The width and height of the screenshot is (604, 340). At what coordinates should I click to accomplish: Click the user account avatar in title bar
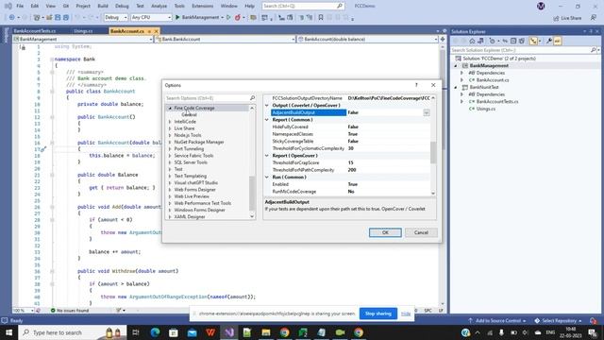[x=541, y=7]
